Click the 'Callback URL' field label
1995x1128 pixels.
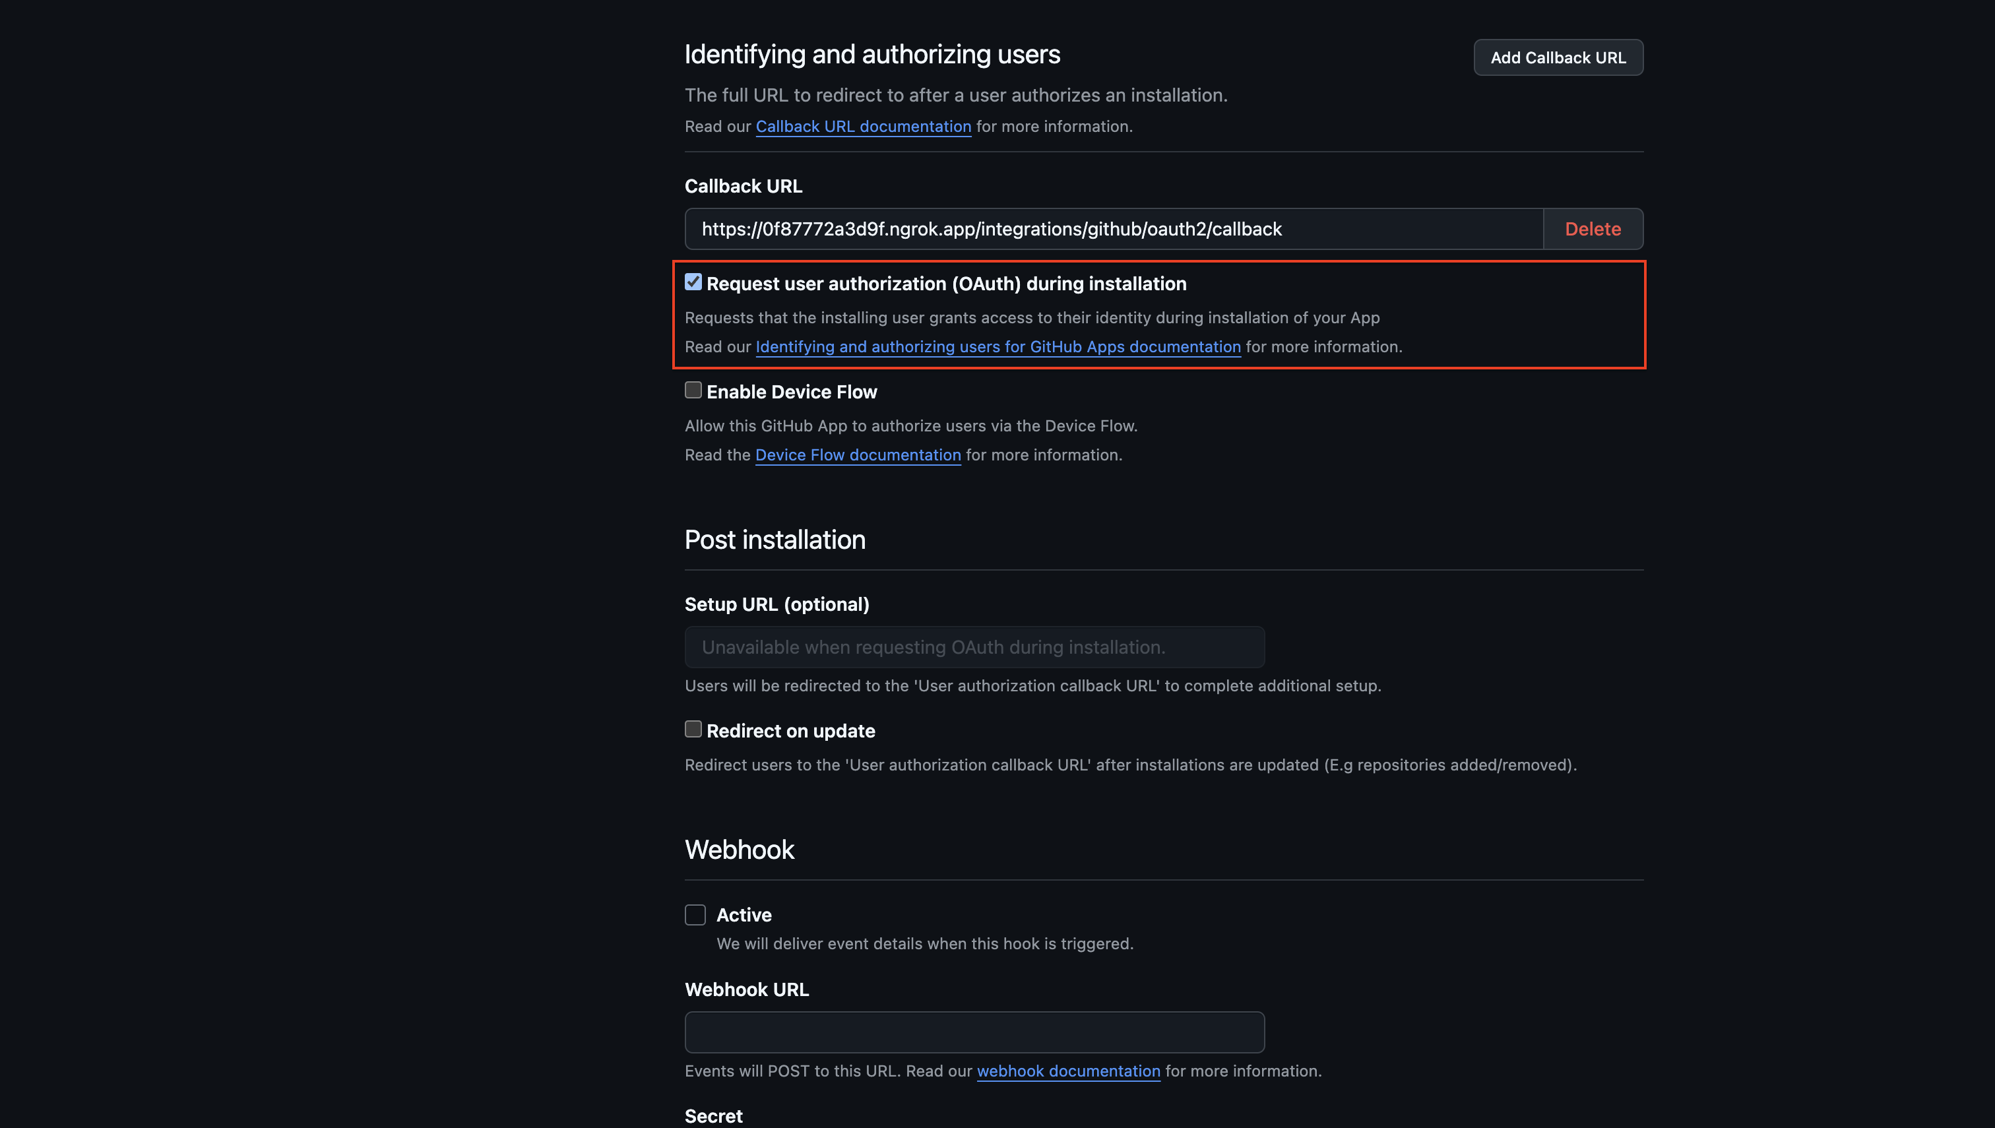744,186
